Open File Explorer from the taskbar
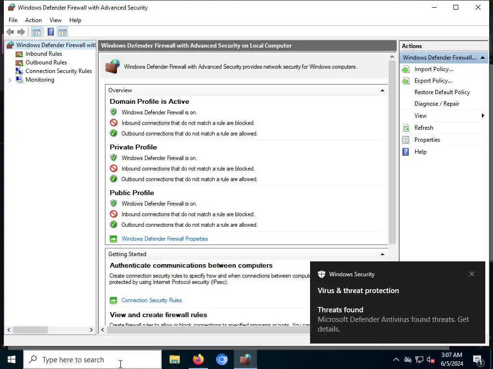Viewport: 493px width, 369px height. pos(174,359)
